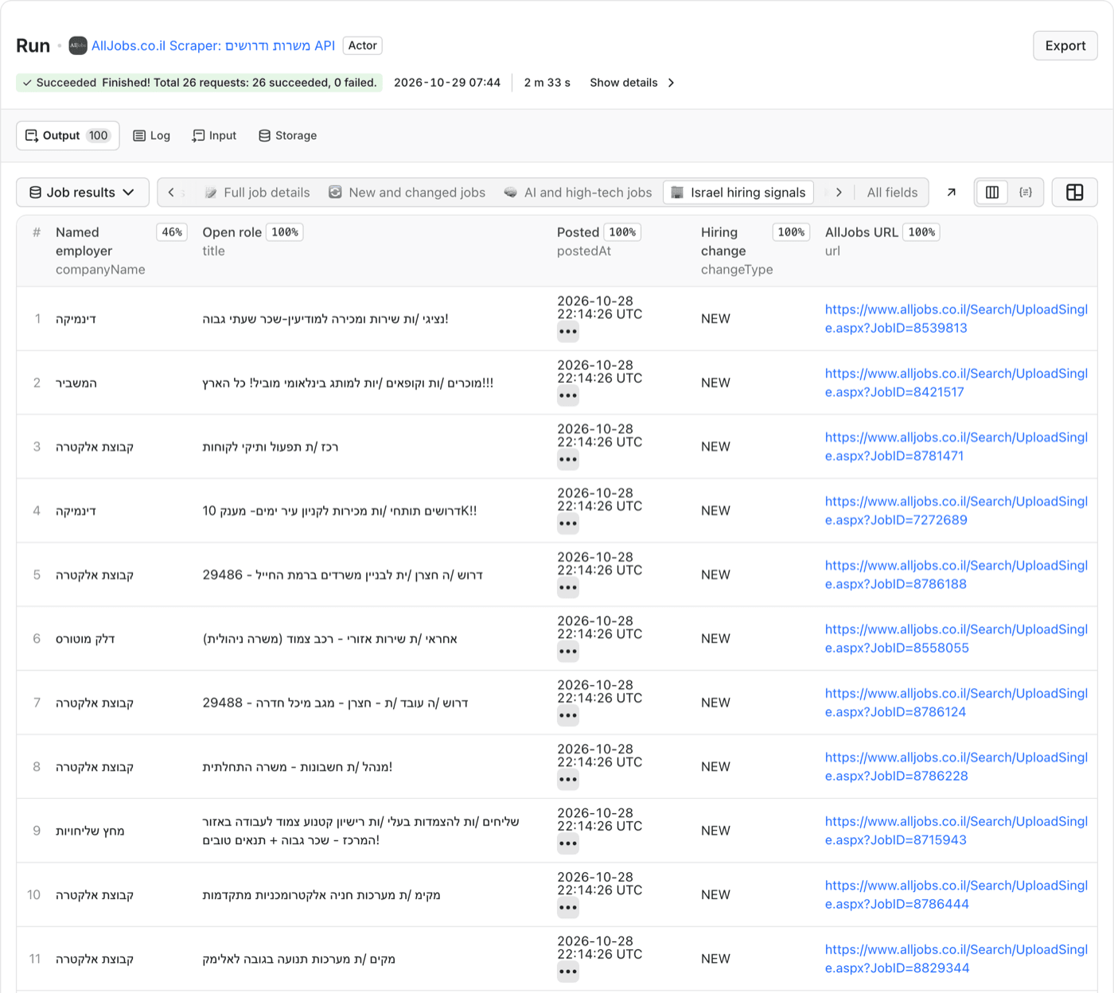Select the New and changed jobs view
Screen dimensions: 1114x993
click(x=407, y=193)
